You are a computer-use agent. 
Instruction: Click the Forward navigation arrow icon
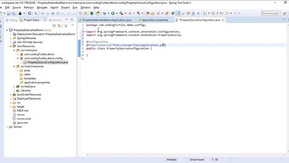click(x=235, y=13)
